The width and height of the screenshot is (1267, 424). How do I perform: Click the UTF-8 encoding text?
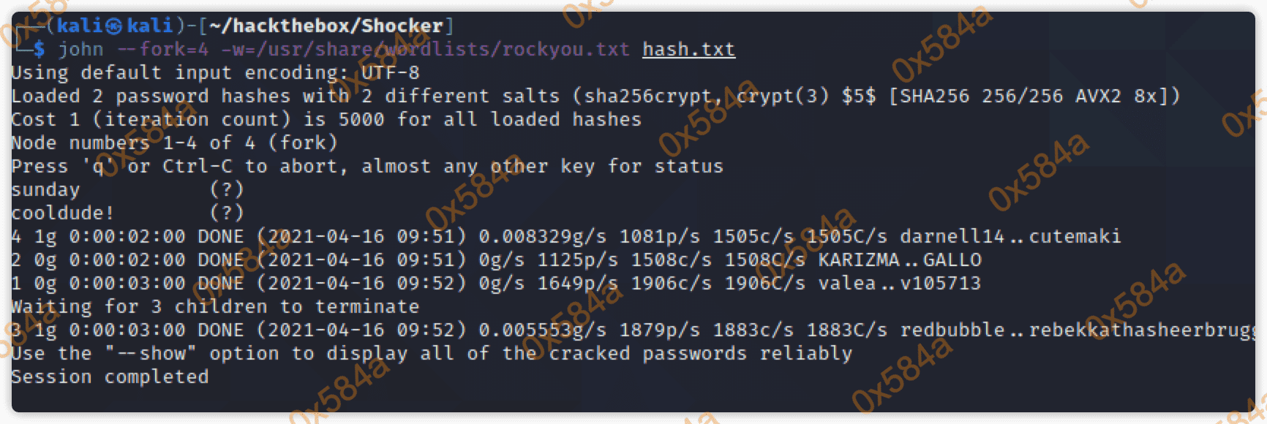tap(391, 73)
